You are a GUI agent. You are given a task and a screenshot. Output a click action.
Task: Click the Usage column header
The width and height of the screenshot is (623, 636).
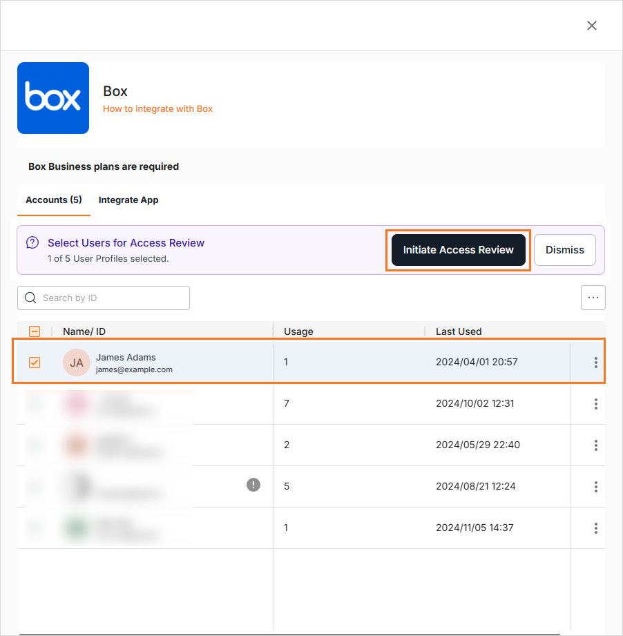tap(298, 331)
